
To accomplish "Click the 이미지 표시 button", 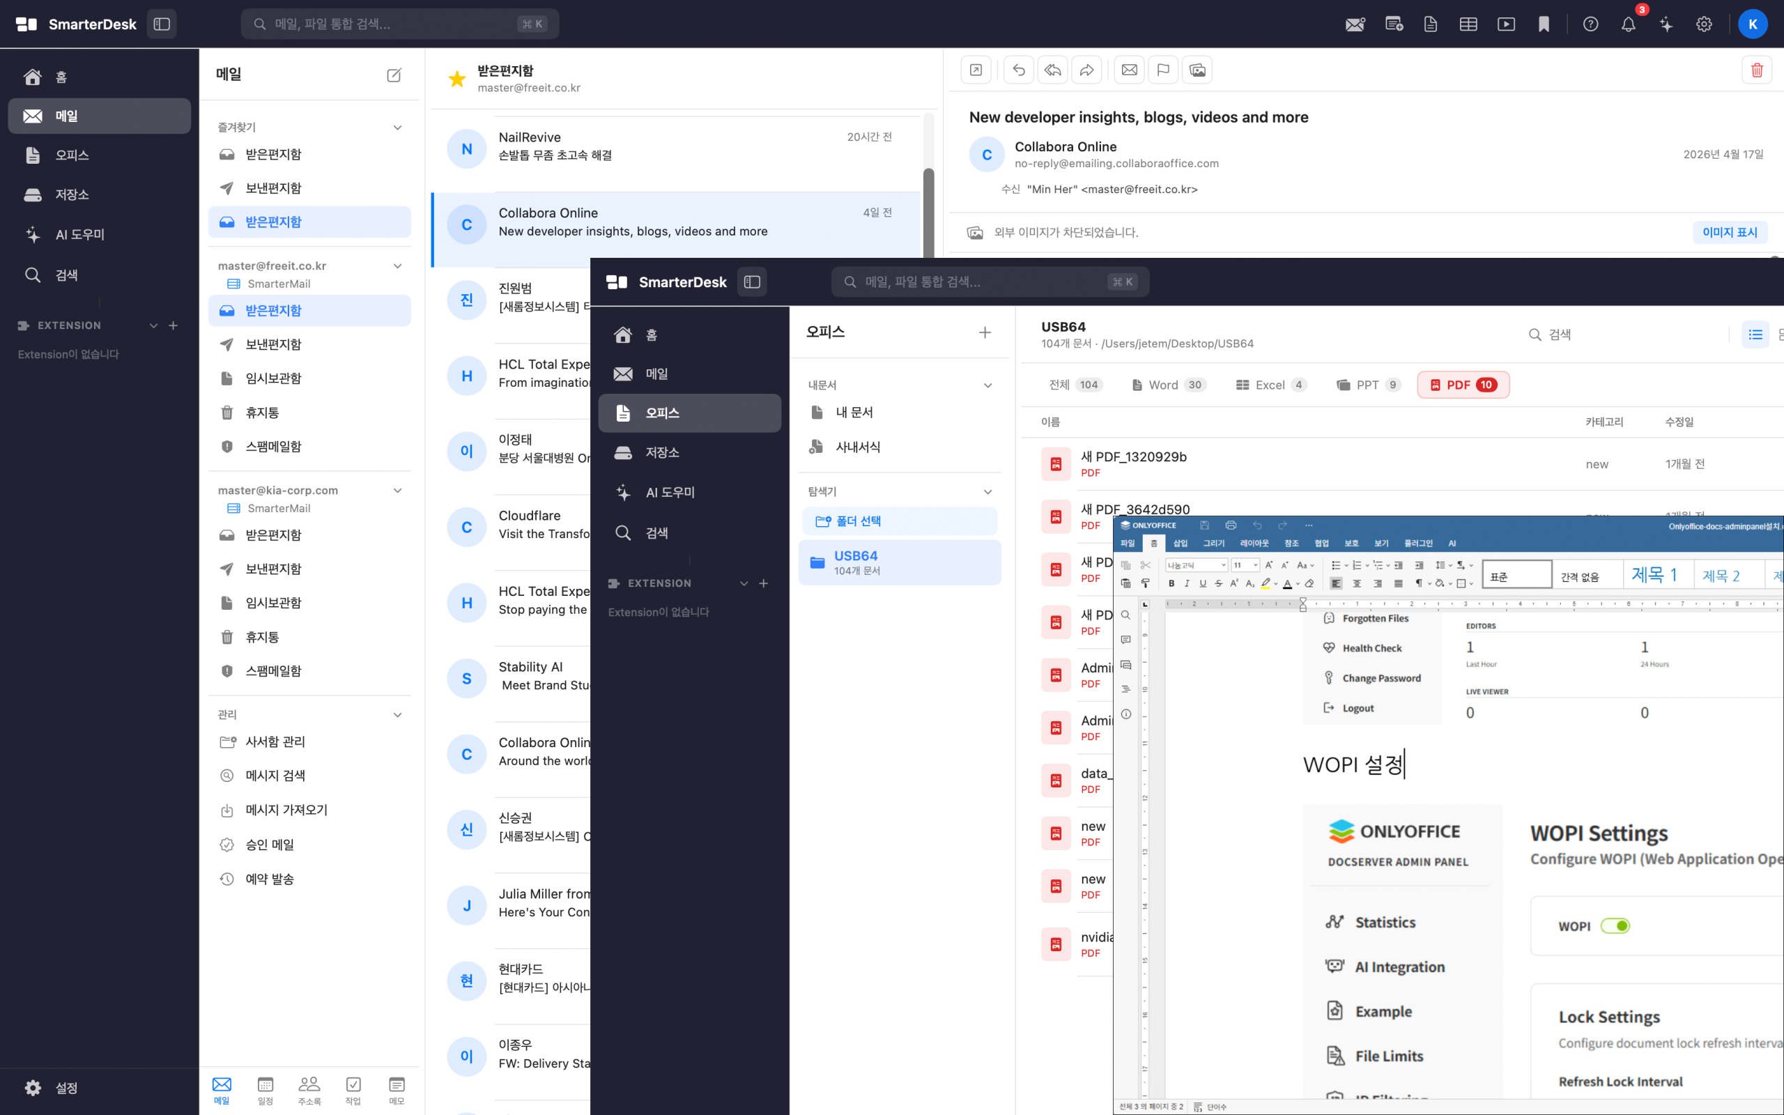I will pos(1729,232).
